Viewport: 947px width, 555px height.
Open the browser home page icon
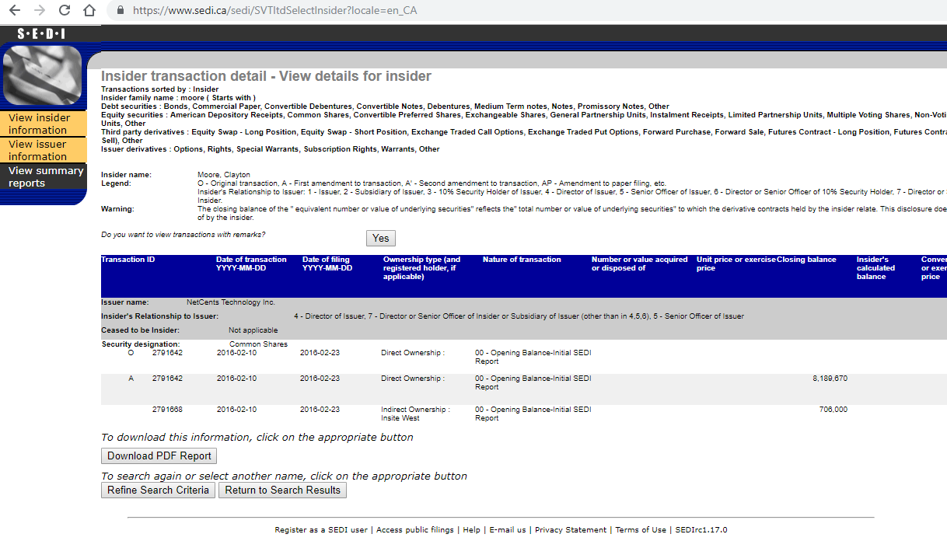[90, 11]
